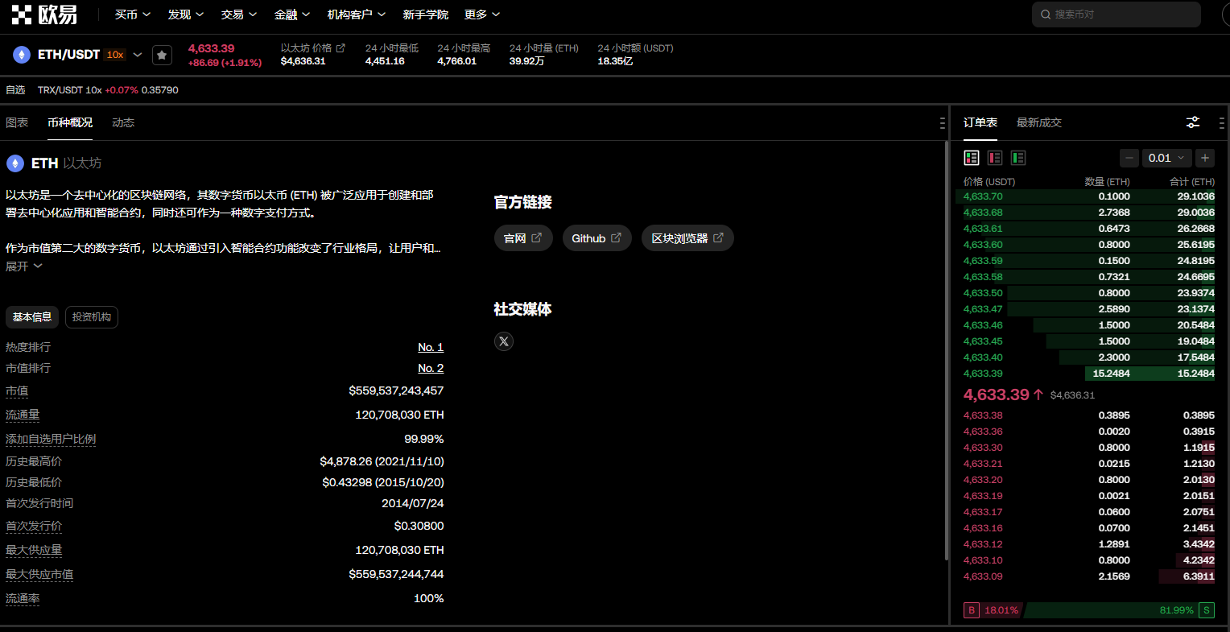Click the search magnifier icon
The width and height of the screenshot is (1230, 632).
tap(1046, 14)
